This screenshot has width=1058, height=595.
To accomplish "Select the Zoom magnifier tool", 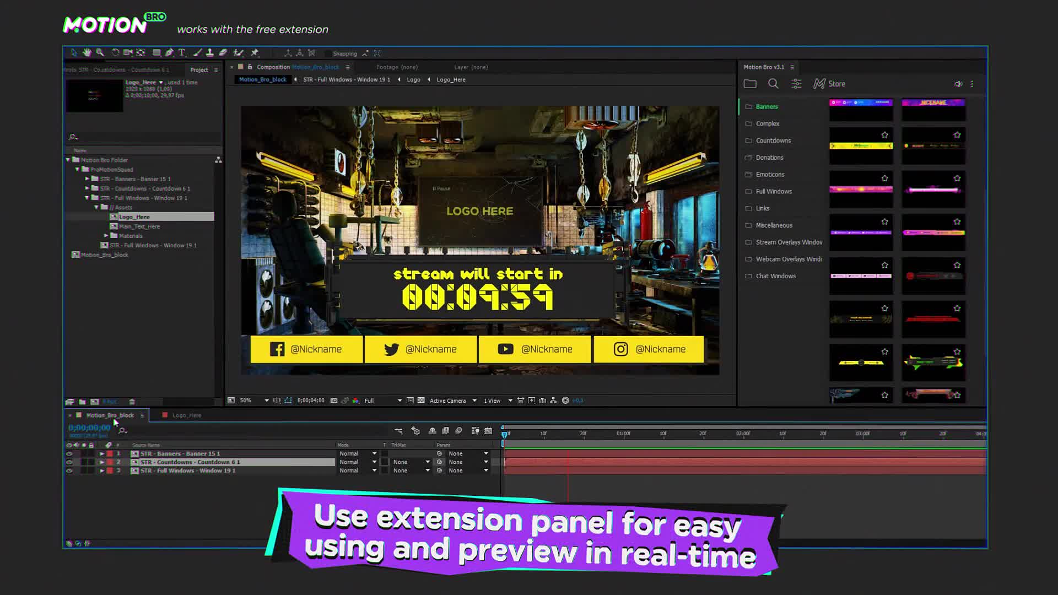I will [x=100, y=53].
